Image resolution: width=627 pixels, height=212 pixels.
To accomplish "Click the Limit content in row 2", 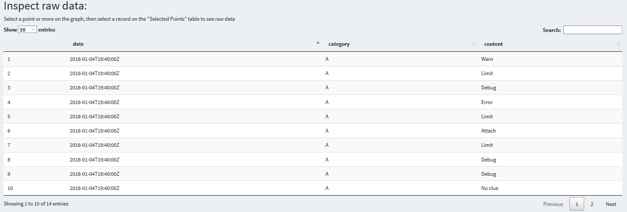I will 487,73.
